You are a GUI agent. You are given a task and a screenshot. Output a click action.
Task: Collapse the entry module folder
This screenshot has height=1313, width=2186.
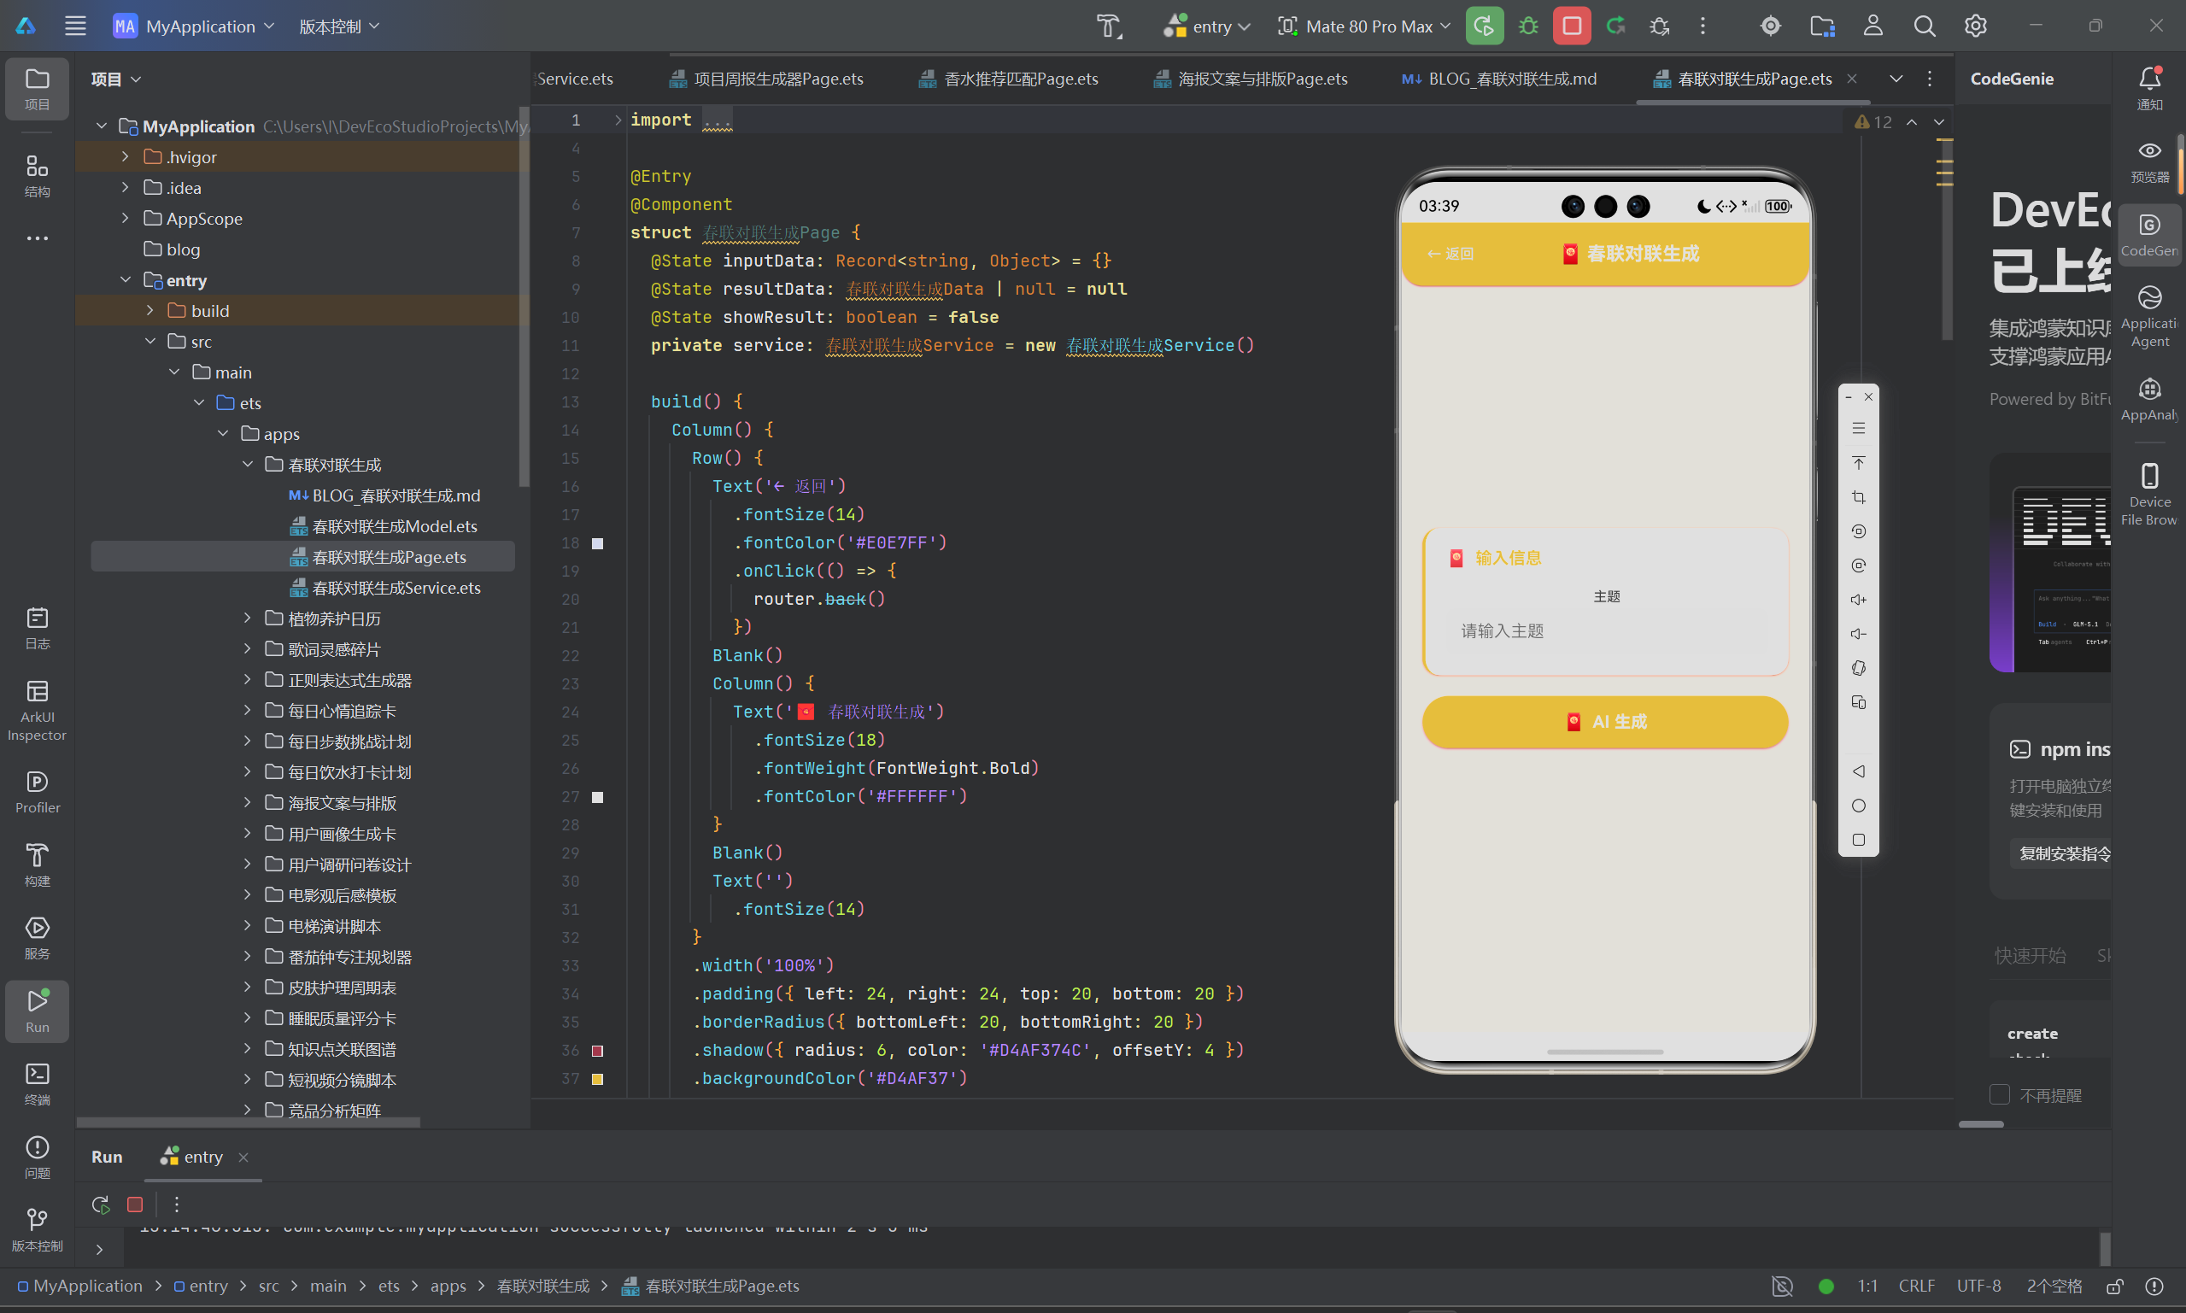coord(126,280)
